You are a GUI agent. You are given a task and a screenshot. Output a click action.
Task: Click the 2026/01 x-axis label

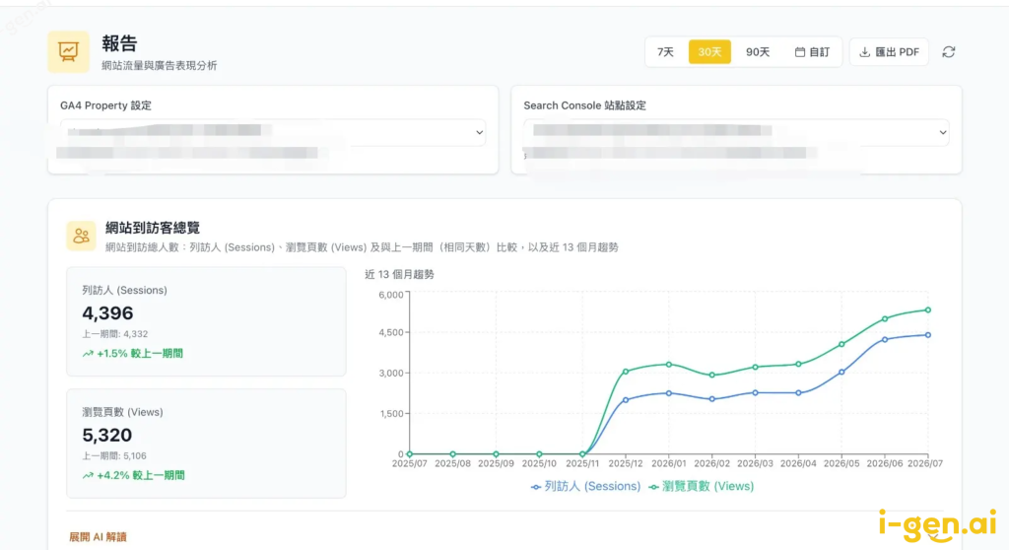coord(669,463)
